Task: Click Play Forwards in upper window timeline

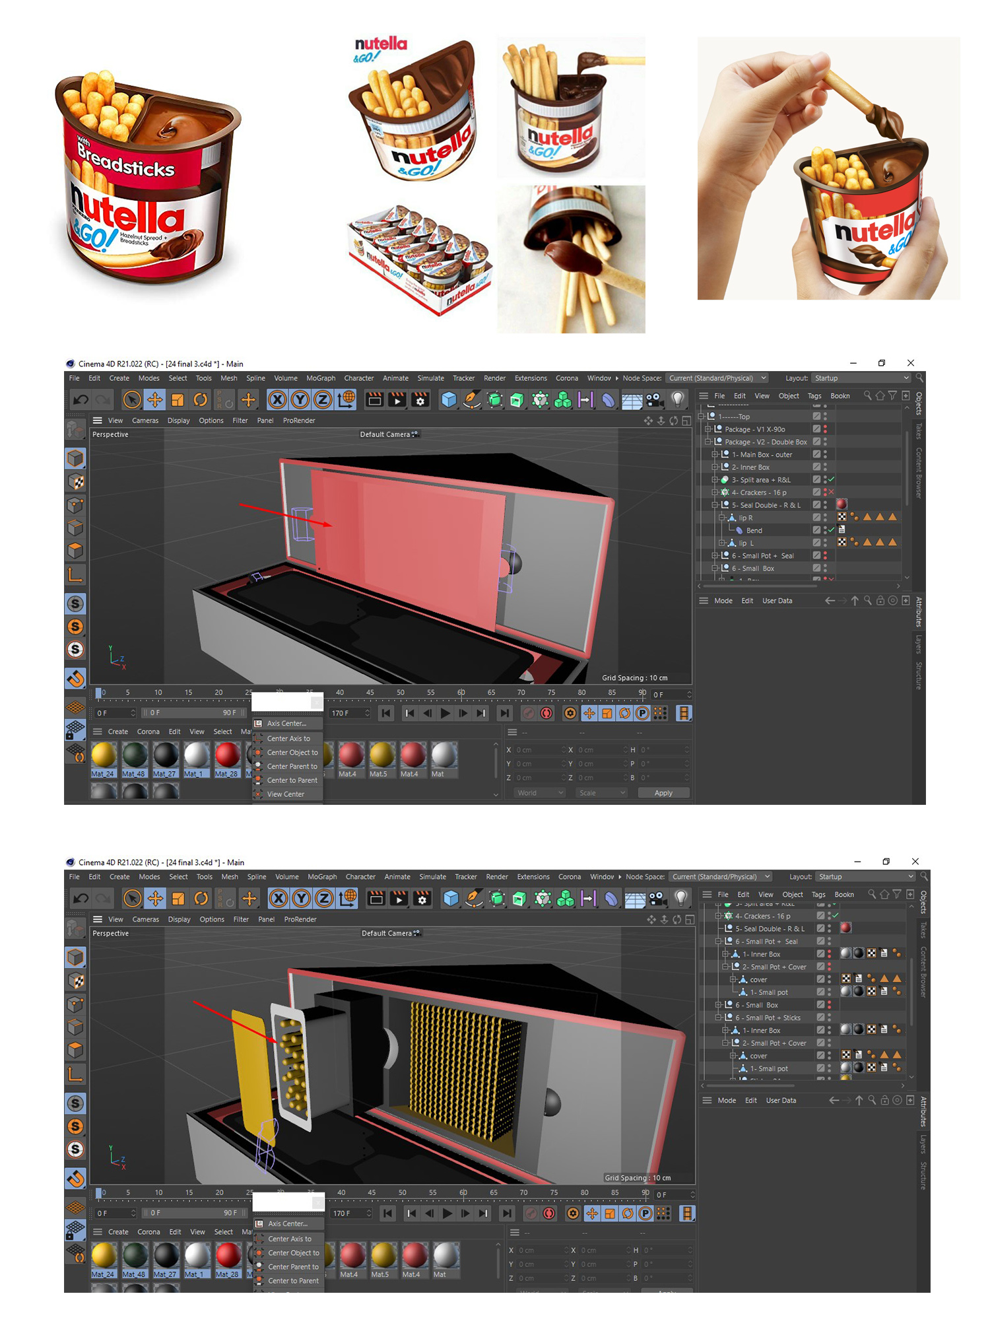Action: point(445,713)
